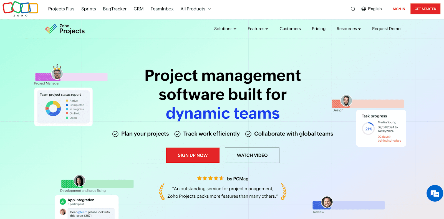Click the 21% task progress circle
Image resolution: width=444 pixels, height=219 pixels.
[369, 129]
